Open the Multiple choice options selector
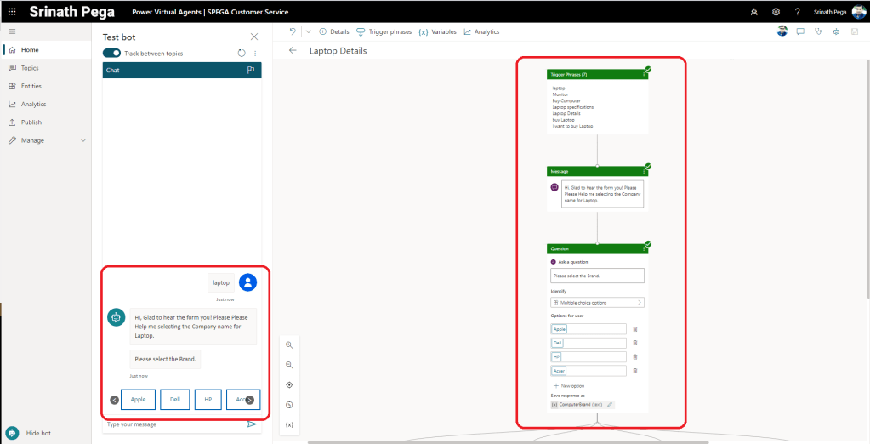870x444 pixels. tap(597, 302)
